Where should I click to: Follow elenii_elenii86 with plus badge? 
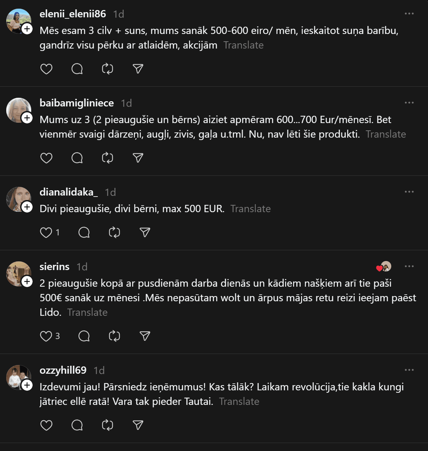tap(27, 29)
